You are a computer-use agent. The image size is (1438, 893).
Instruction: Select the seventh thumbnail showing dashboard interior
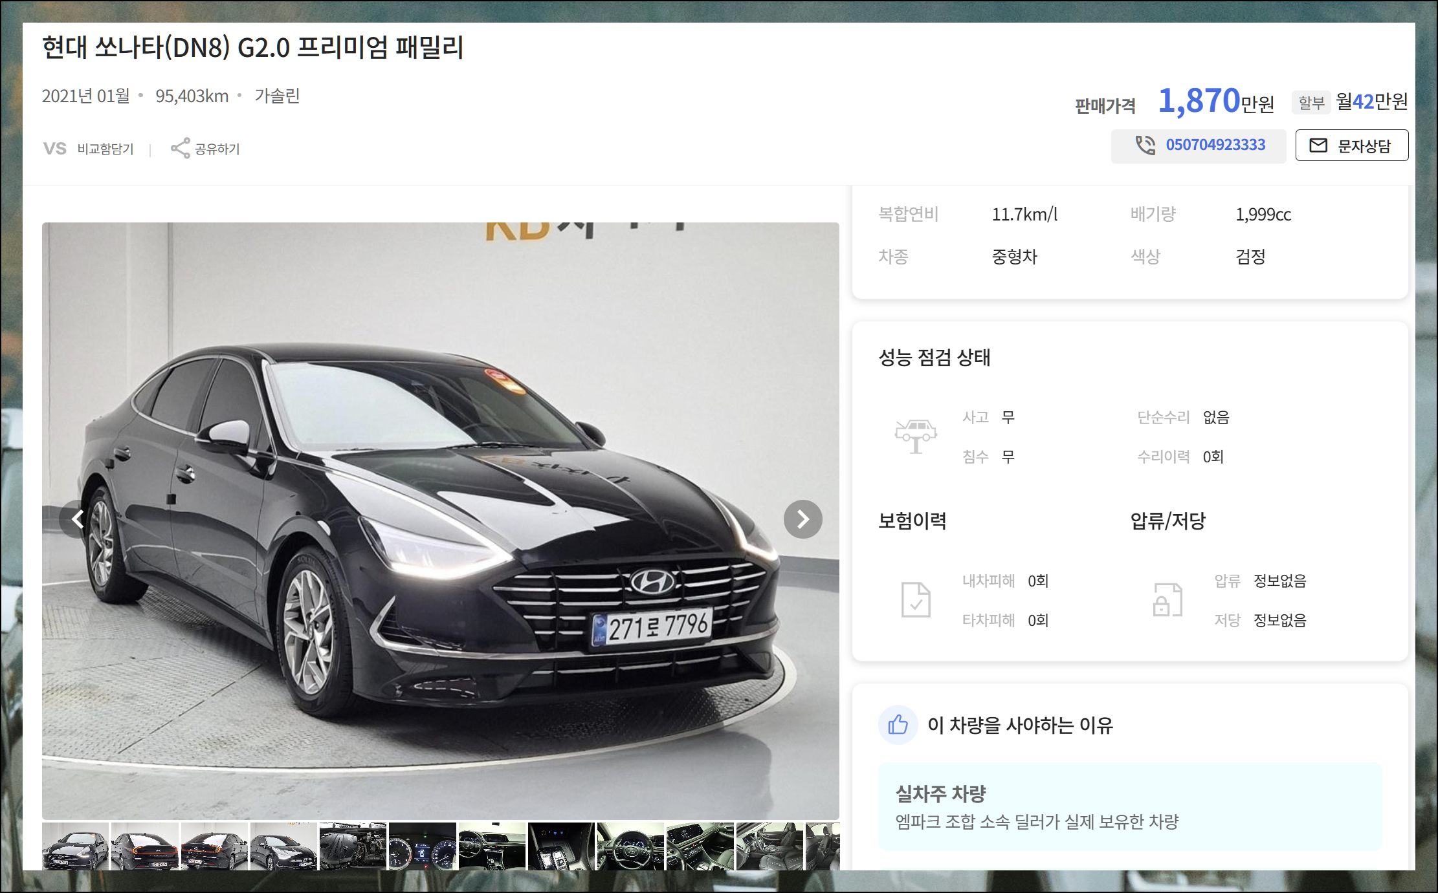point(492,846)
